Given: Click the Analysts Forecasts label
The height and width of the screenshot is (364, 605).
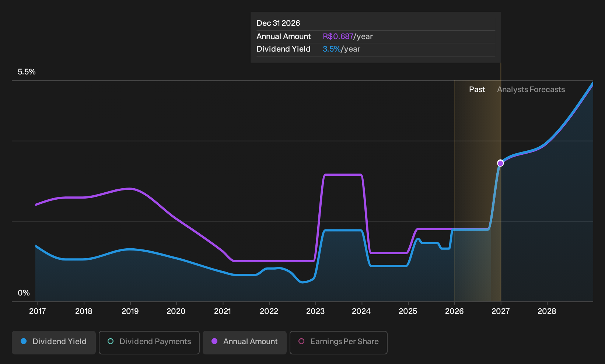Looking at the screenshot, I should point(531,90).
